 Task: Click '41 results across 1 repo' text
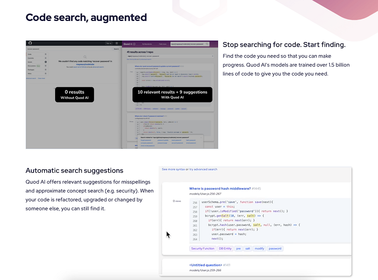[140, 52]
